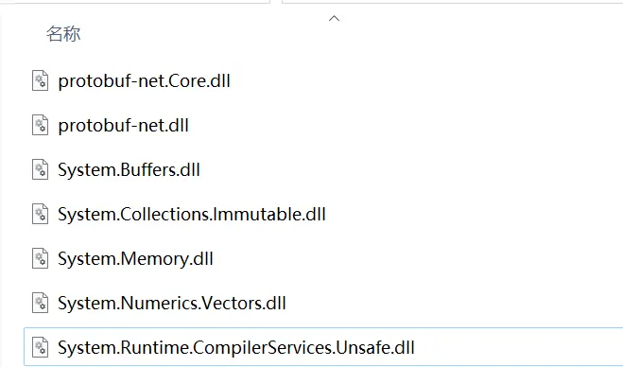
Task: Sort files by the 名称 column header
Action: coord(63,34)
